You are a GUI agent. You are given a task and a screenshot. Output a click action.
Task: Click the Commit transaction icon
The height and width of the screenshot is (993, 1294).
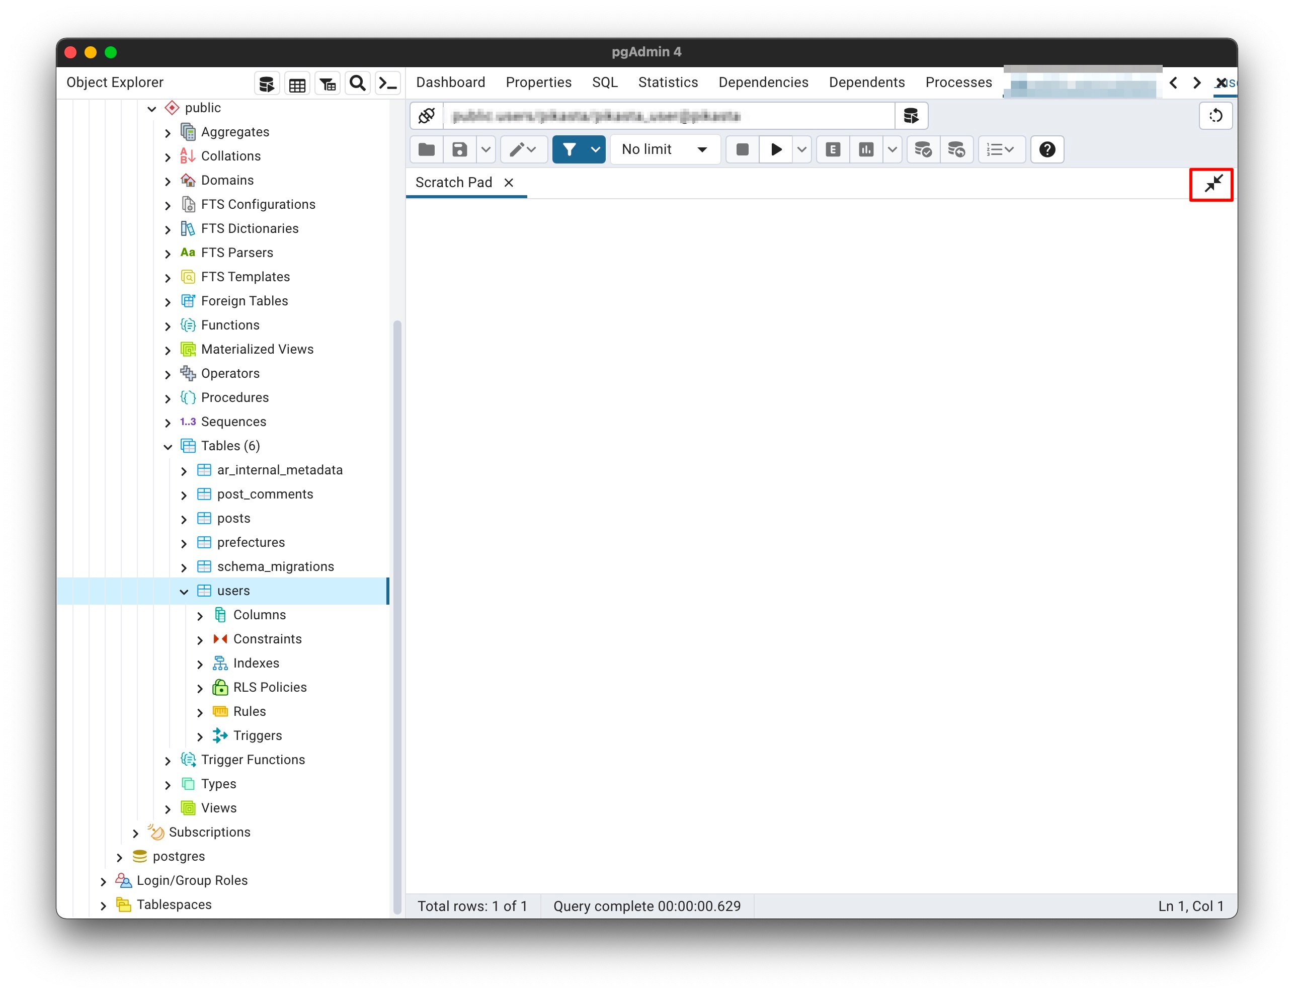(922, 149)
